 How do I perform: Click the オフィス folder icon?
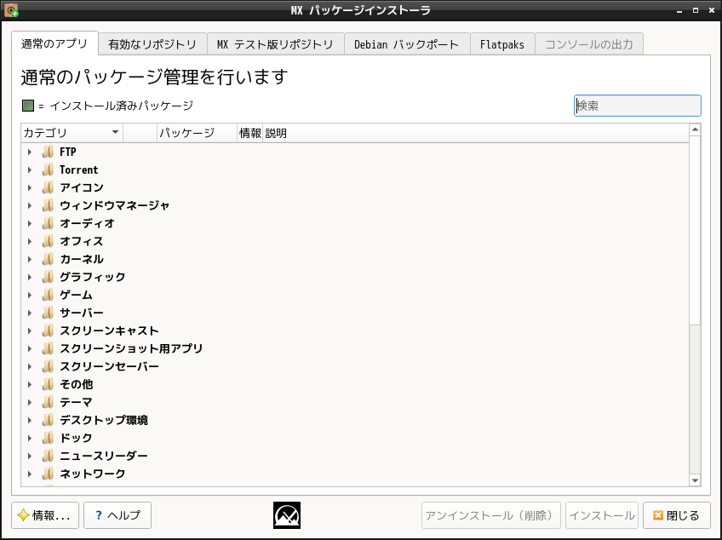48,241
